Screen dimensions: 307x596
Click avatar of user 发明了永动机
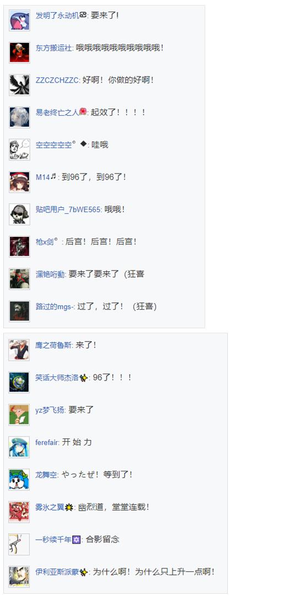coord(19,20)
